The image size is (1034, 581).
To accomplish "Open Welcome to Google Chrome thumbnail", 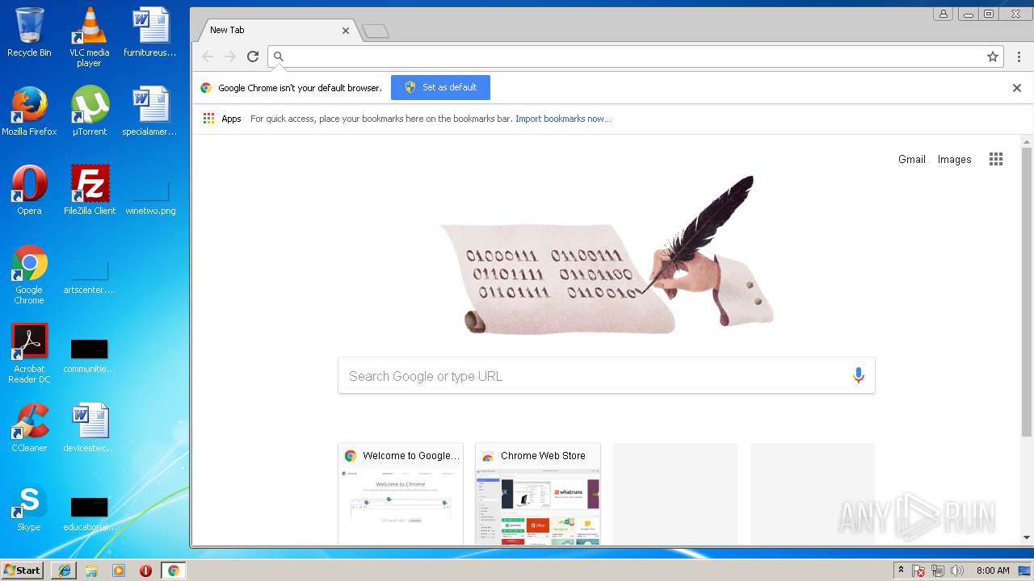I will (x=401, y=494).
